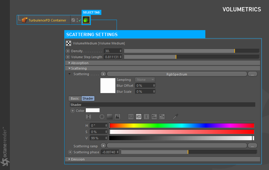Open the color swatches mode
Viewport: 269px width, 170px height.
click(162, 117)
